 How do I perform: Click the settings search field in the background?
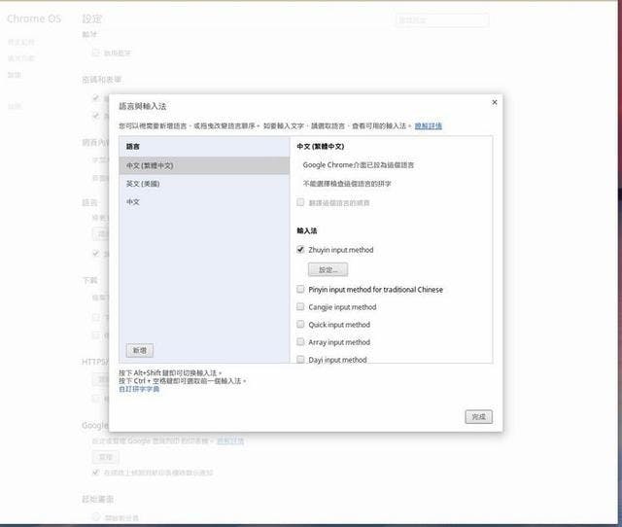coord(442,19)
